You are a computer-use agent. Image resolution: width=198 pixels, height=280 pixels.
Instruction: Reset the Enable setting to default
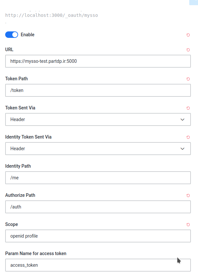click(x=188, y=35)
